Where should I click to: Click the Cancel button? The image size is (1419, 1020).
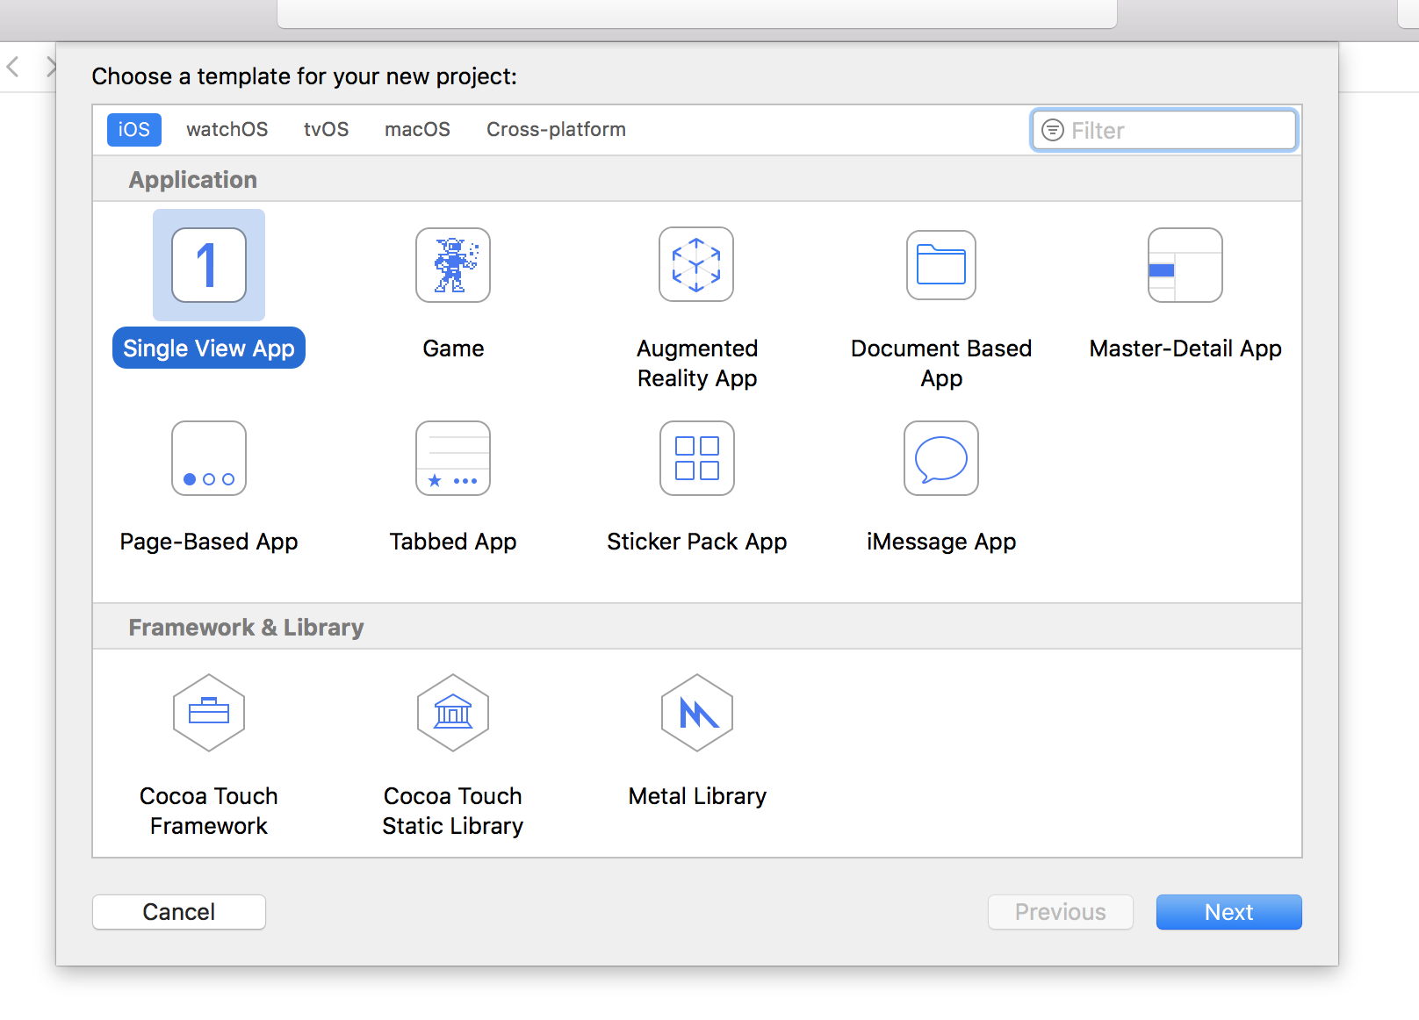pos(179,912)
